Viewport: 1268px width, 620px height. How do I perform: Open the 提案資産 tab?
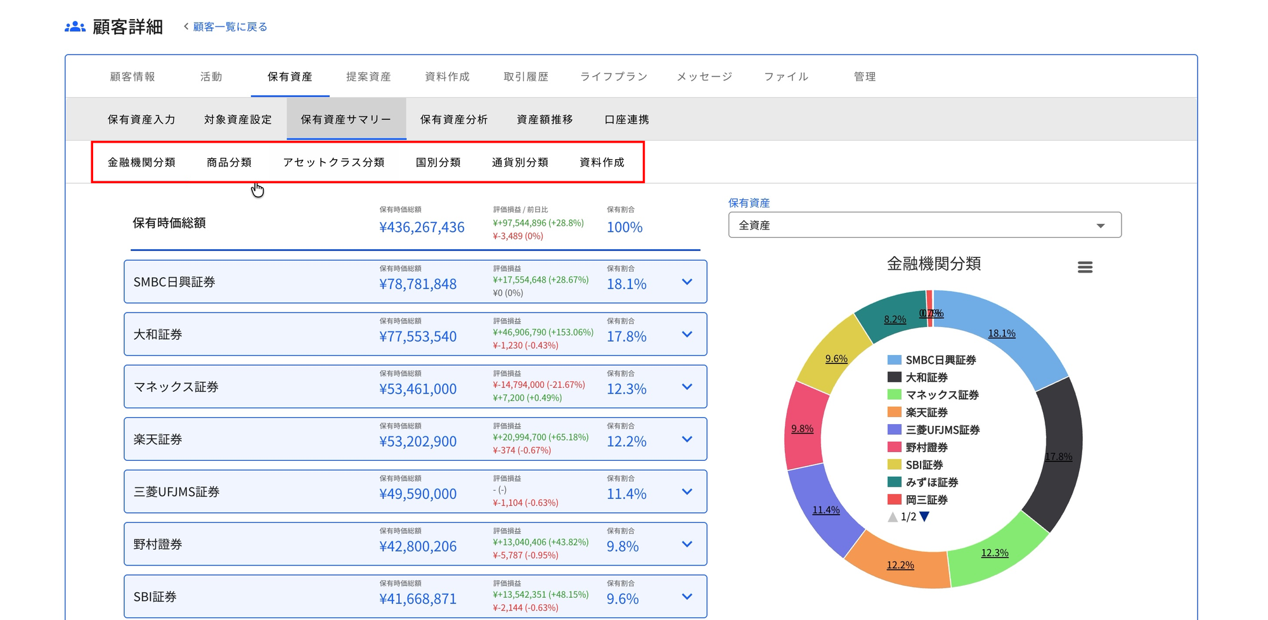[x=368, y=77]
